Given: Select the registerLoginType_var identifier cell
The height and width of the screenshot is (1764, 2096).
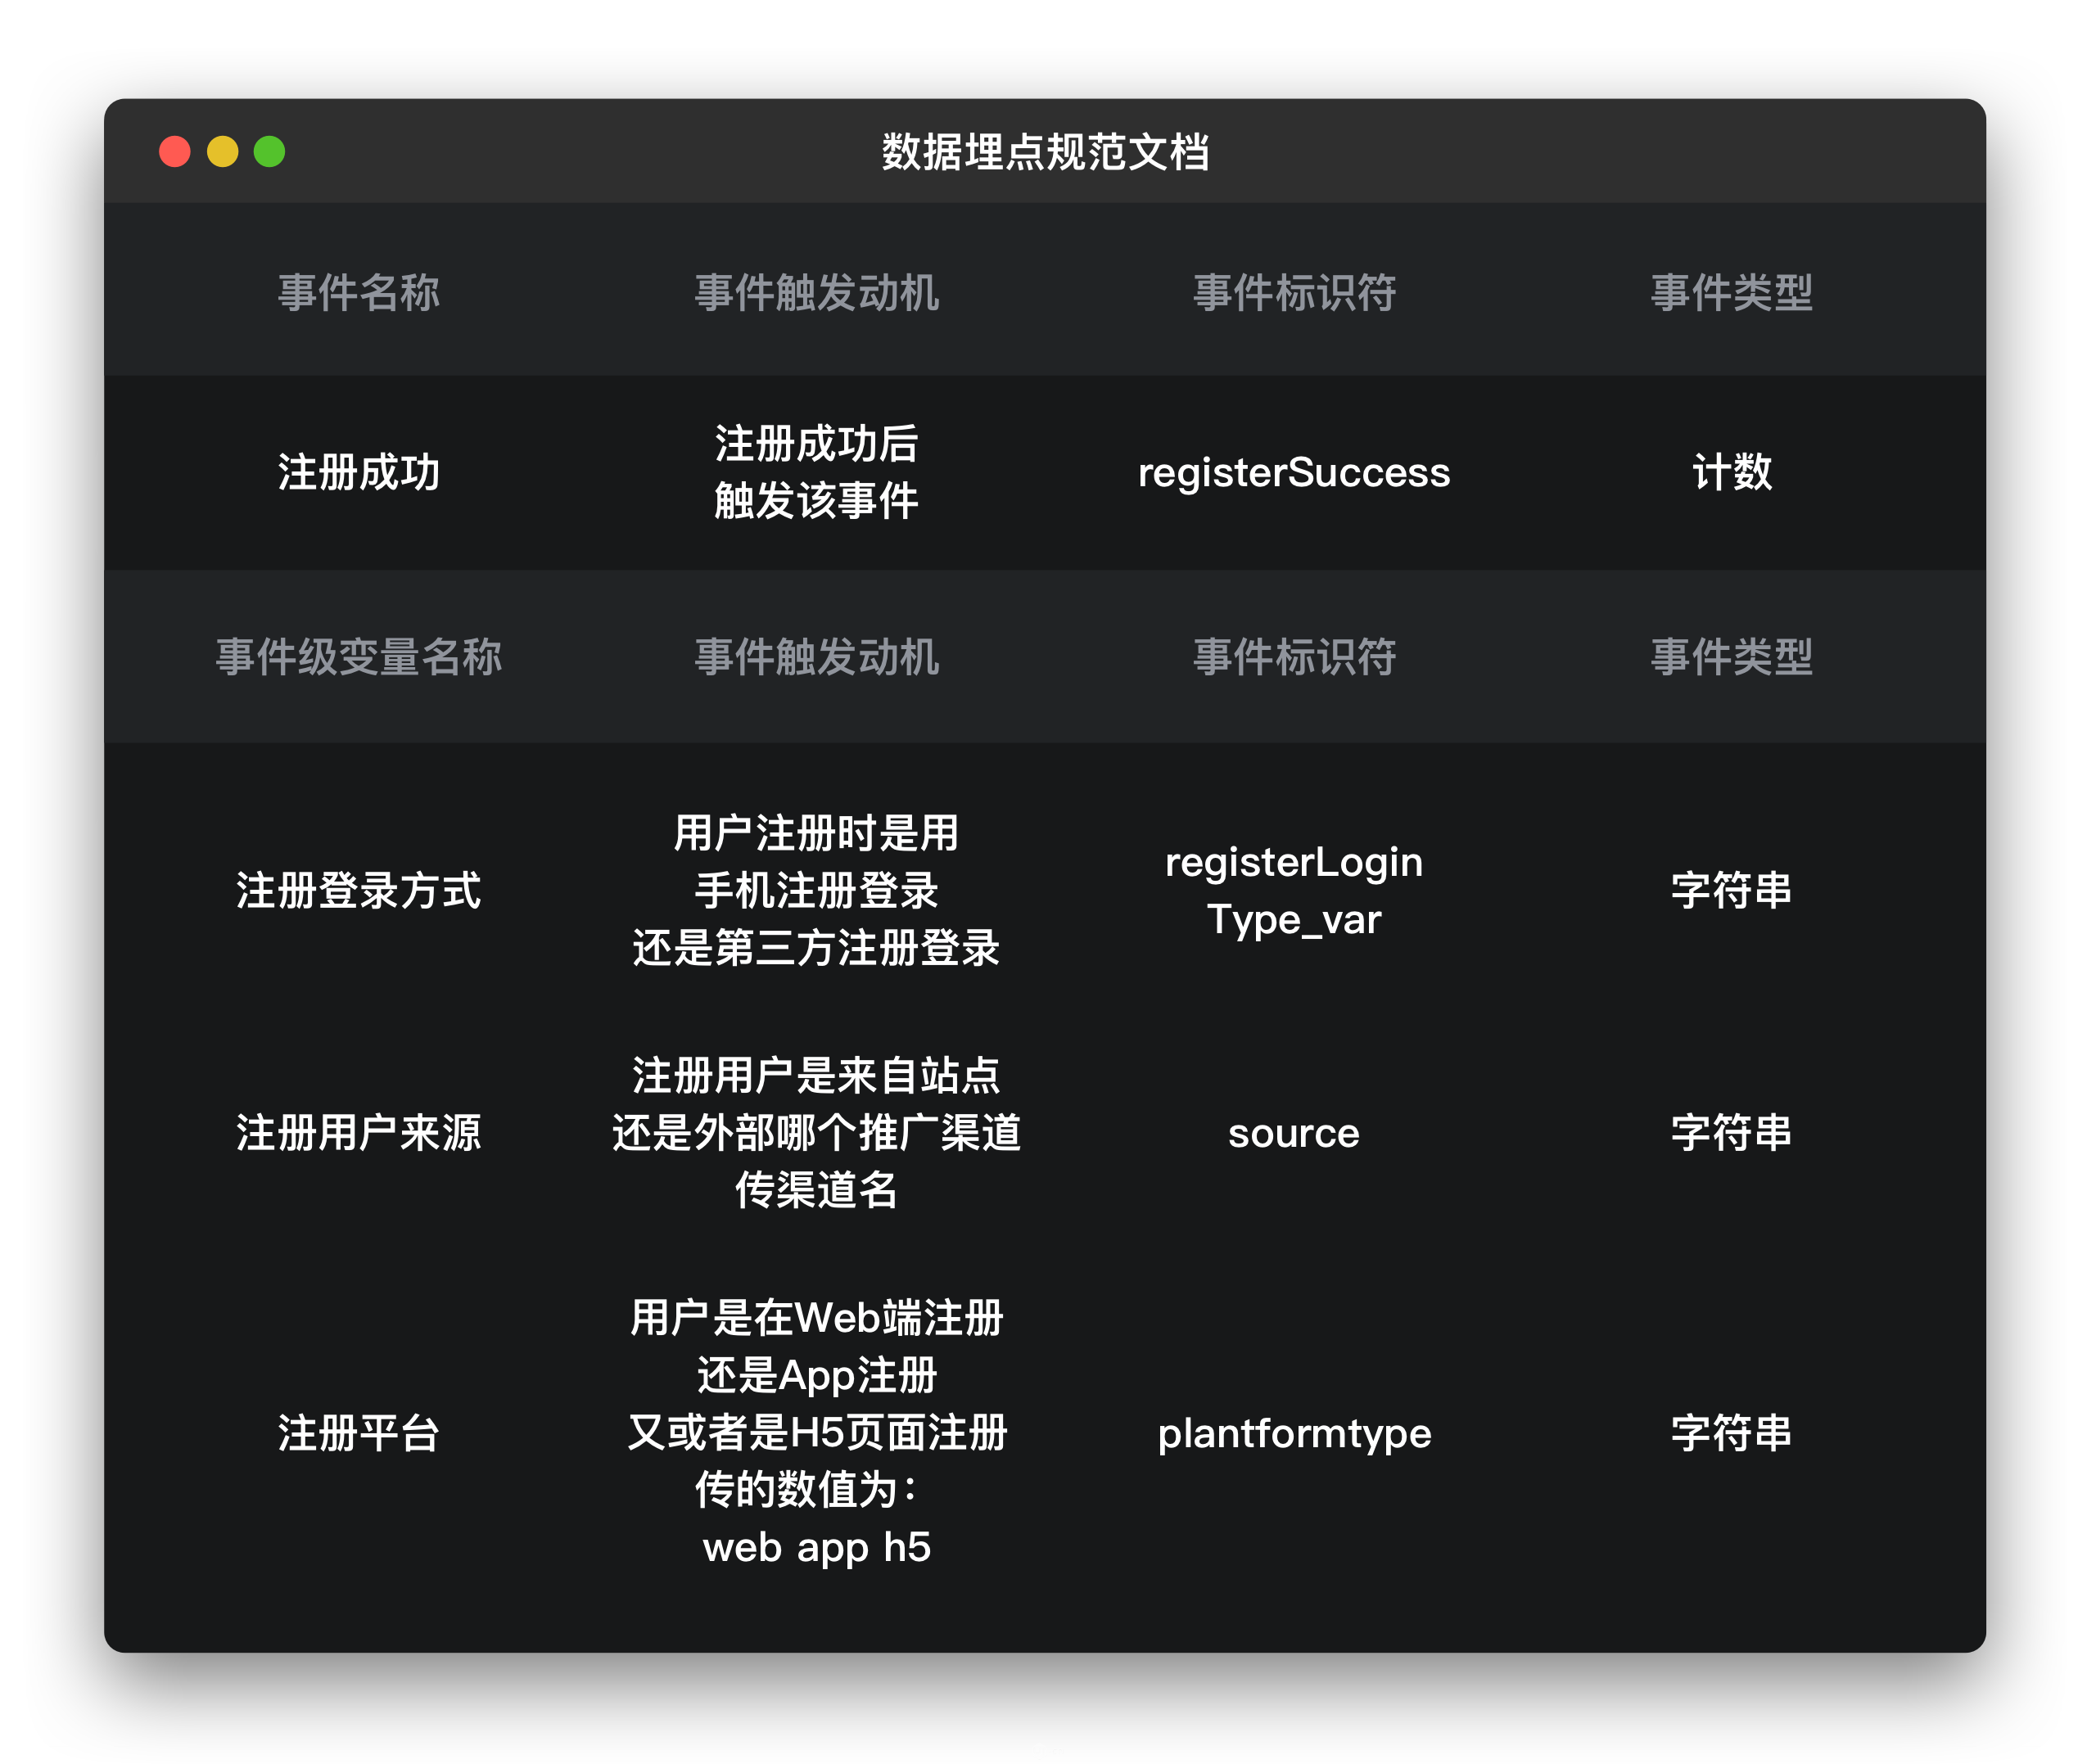Looking at the screenshot, I should [1293, 890].
